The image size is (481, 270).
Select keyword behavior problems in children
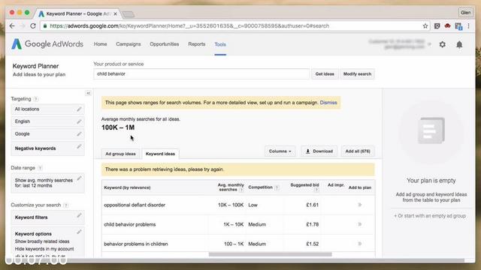click(136, 244)
